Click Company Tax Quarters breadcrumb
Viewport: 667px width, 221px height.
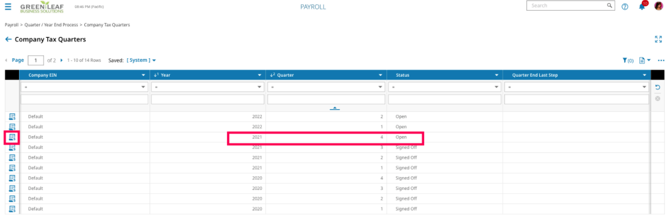[x=107, y=25]
